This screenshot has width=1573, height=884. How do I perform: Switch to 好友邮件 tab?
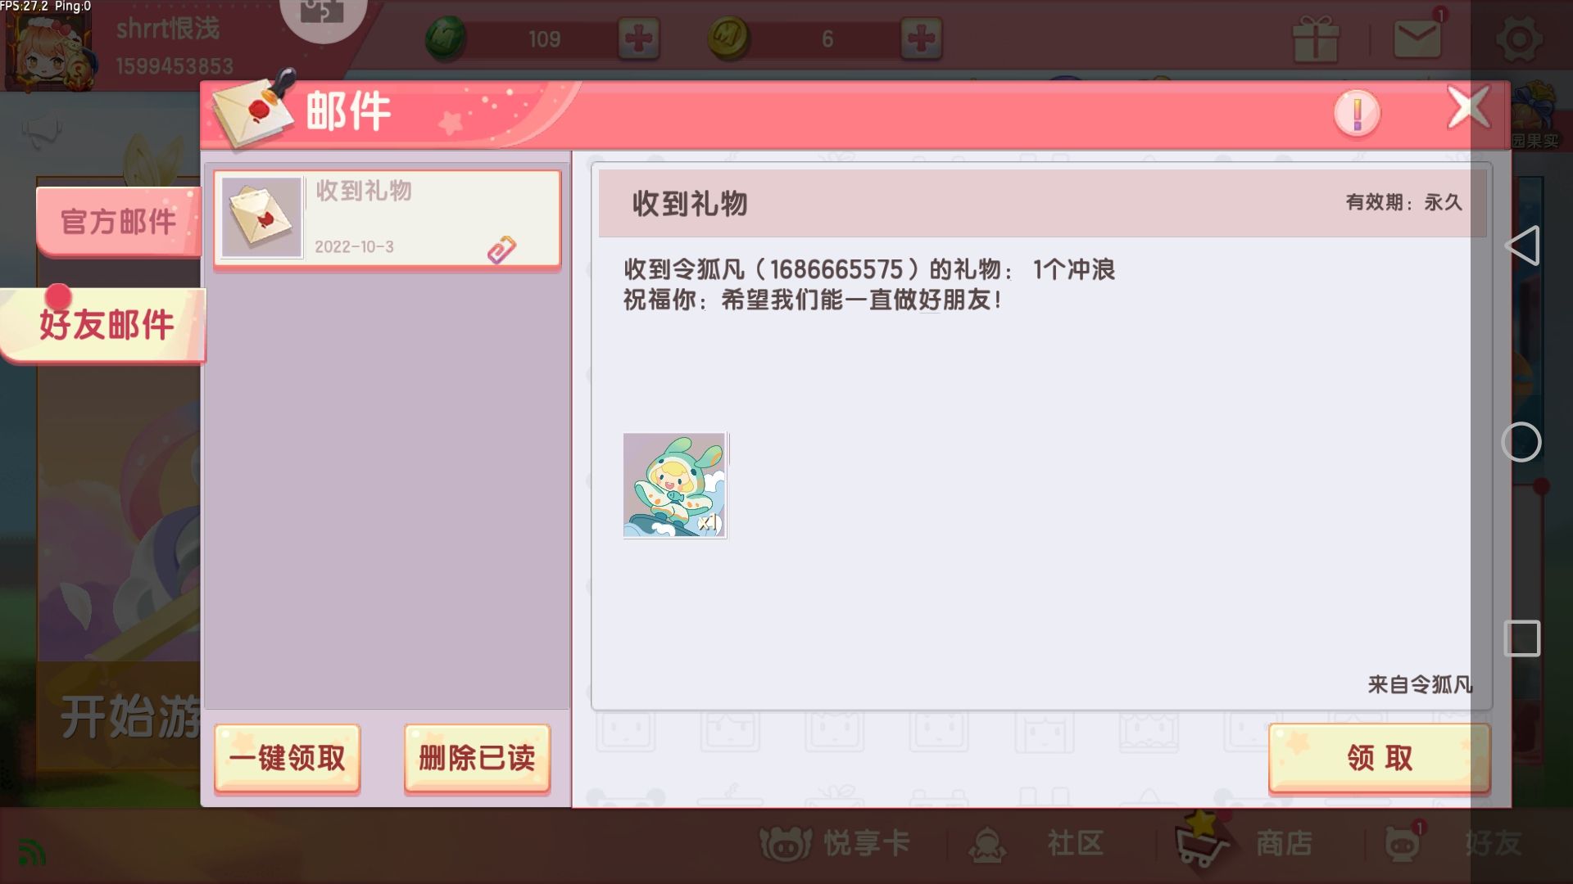click(x=104, y=325)
